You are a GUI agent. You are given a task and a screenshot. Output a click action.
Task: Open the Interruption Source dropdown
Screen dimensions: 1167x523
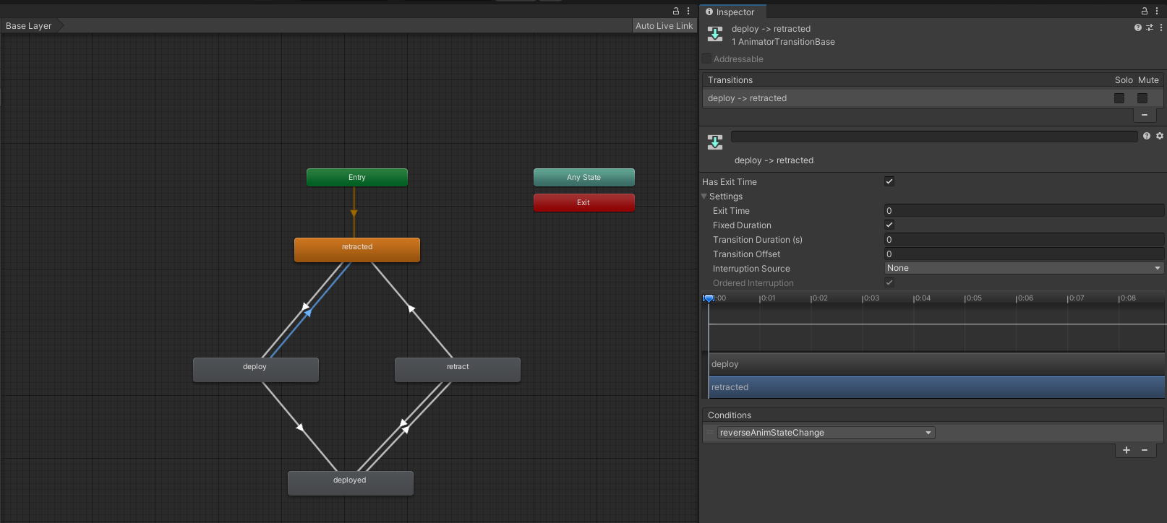(x=1024, y=268)
